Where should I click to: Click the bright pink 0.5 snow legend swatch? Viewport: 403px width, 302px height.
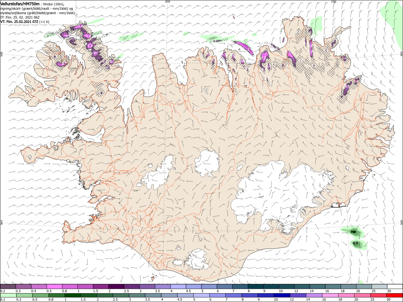[54, 286]
